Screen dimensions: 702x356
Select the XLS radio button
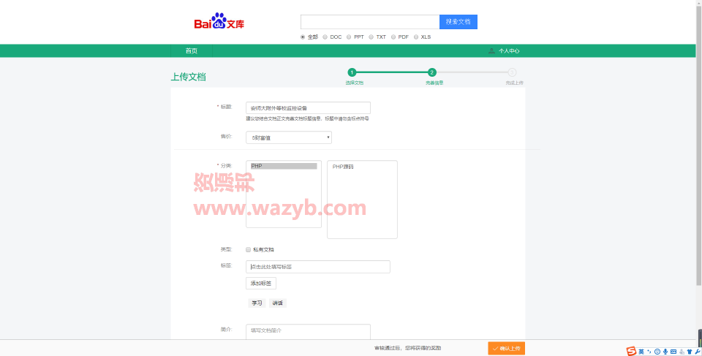tap(416, 37)
